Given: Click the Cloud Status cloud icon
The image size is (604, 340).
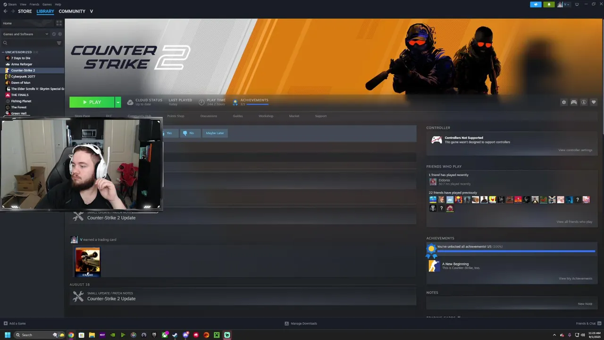Looking at the screenshot, I should pos(130,102).
